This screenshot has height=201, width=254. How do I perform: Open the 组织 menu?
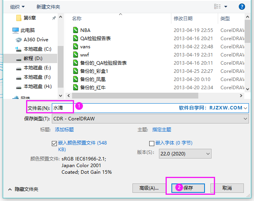click(17, 7)
